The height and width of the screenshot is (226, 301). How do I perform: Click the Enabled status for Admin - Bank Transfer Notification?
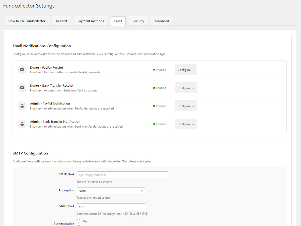[x=160, y=124]
